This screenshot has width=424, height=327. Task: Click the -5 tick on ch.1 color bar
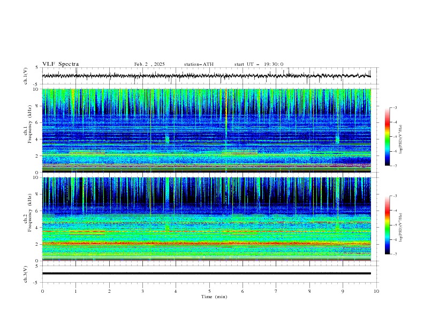(x=395, y=137)
